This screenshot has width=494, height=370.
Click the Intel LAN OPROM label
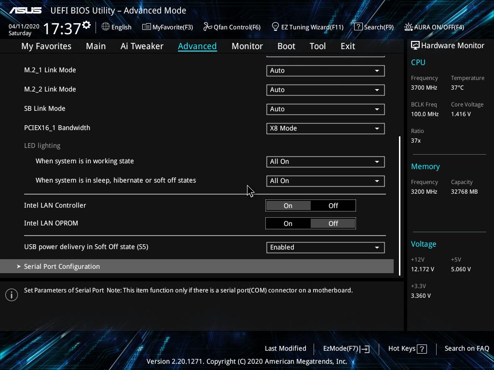(x=51, y=223)
